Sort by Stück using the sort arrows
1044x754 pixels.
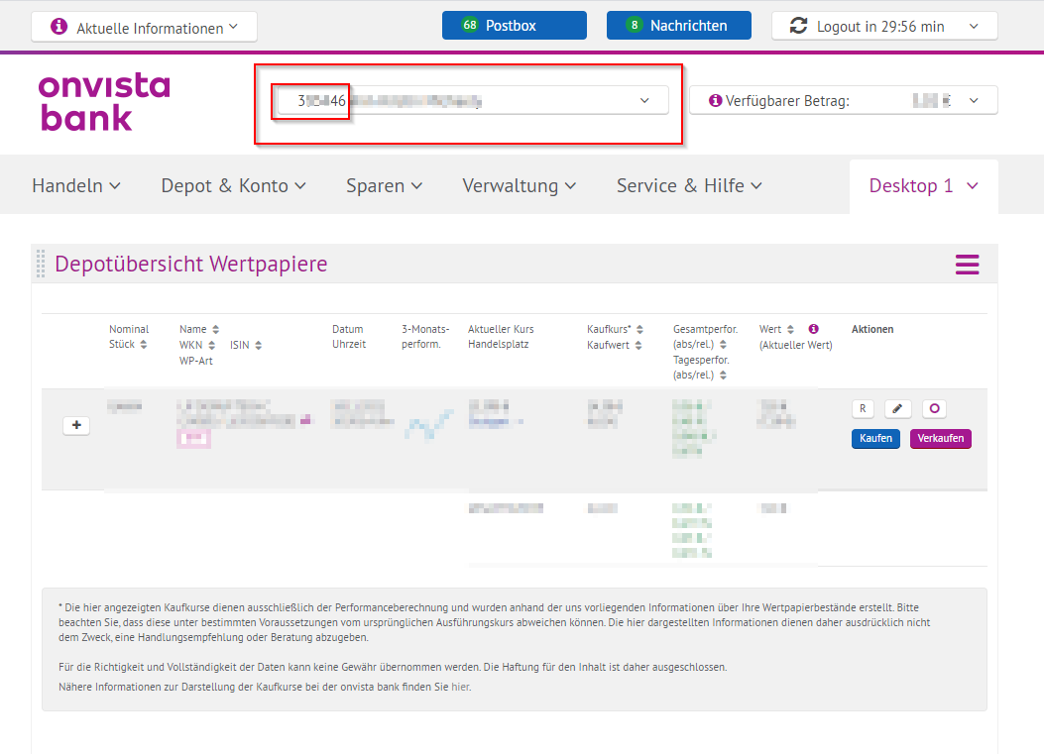pyautogui.click(x=144, y=345)
